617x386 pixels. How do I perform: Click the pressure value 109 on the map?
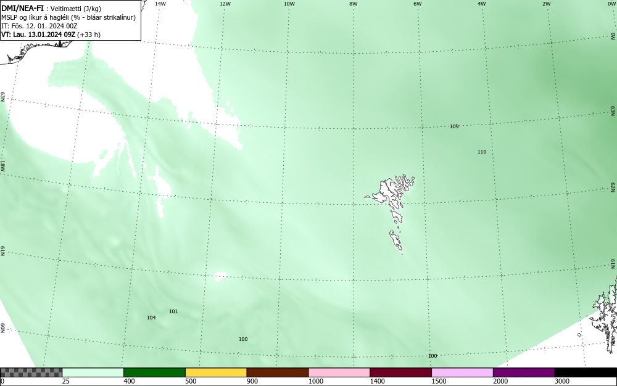tap(454, 126)
